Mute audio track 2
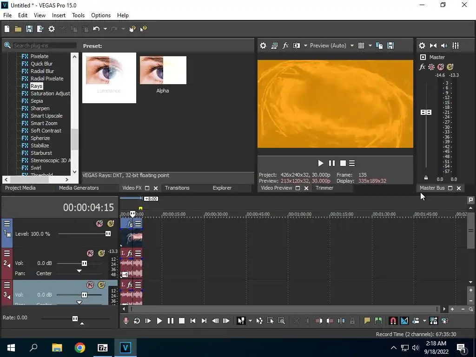This screenshot has height=357, width=476. (90, 253)
